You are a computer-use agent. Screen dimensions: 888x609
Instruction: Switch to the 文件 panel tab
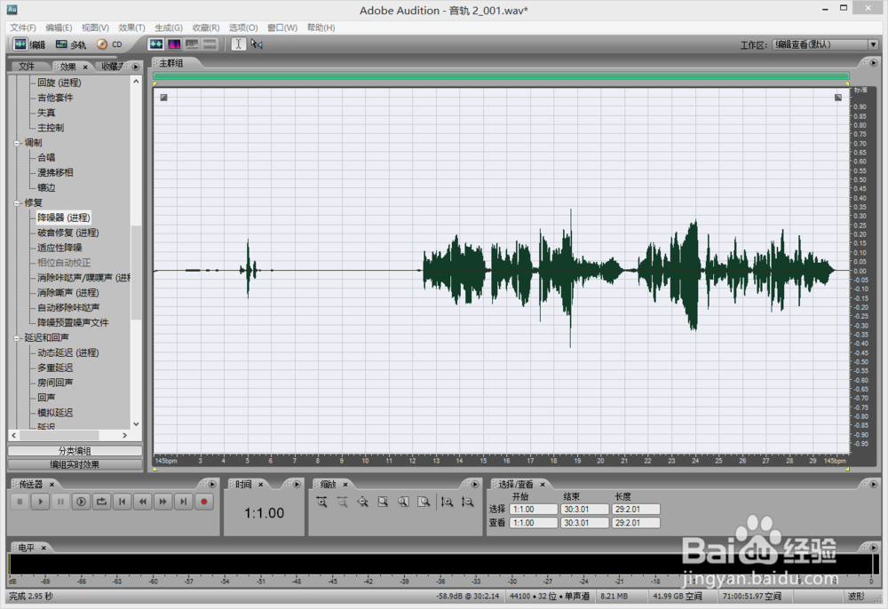(x=27, y=67)
